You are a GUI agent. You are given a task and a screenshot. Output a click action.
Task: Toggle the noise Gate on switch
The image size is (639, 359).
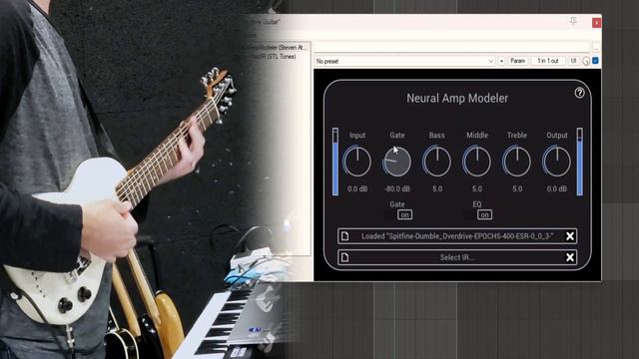404,214
